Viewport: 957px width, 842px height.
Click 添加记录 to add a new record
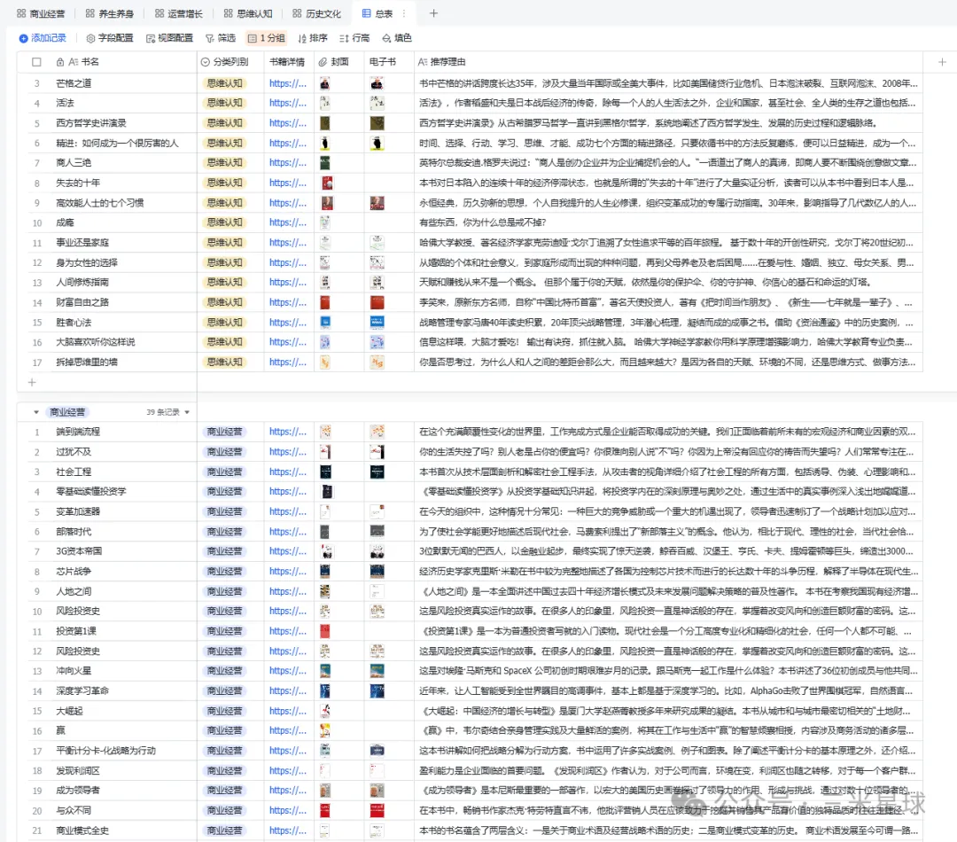pyautogui.click(x=43, y=38)
